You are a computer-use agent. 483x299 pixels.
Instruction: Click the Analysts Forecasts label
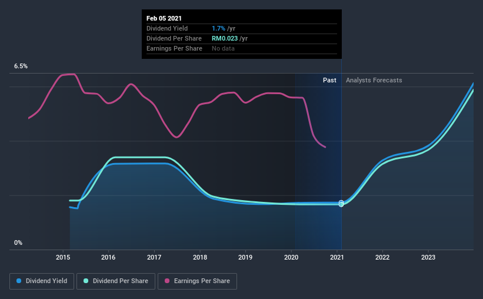pos(374,80)
